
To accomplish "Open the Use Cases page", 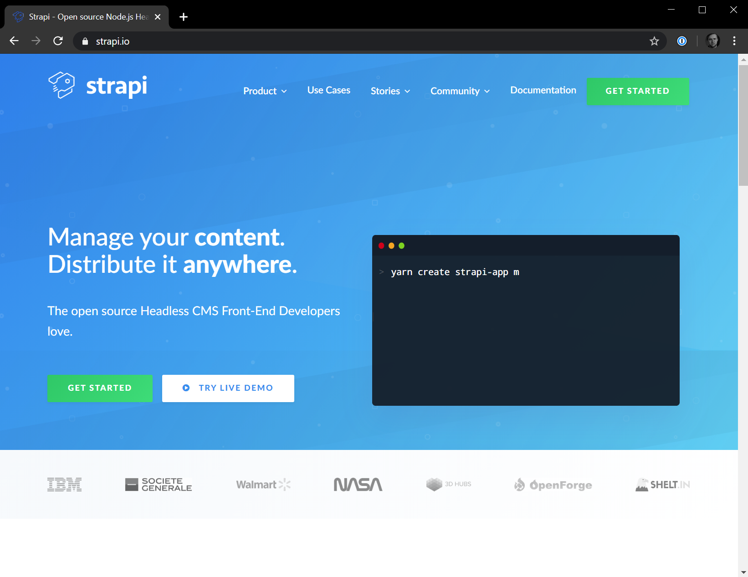I will (329, 90).
